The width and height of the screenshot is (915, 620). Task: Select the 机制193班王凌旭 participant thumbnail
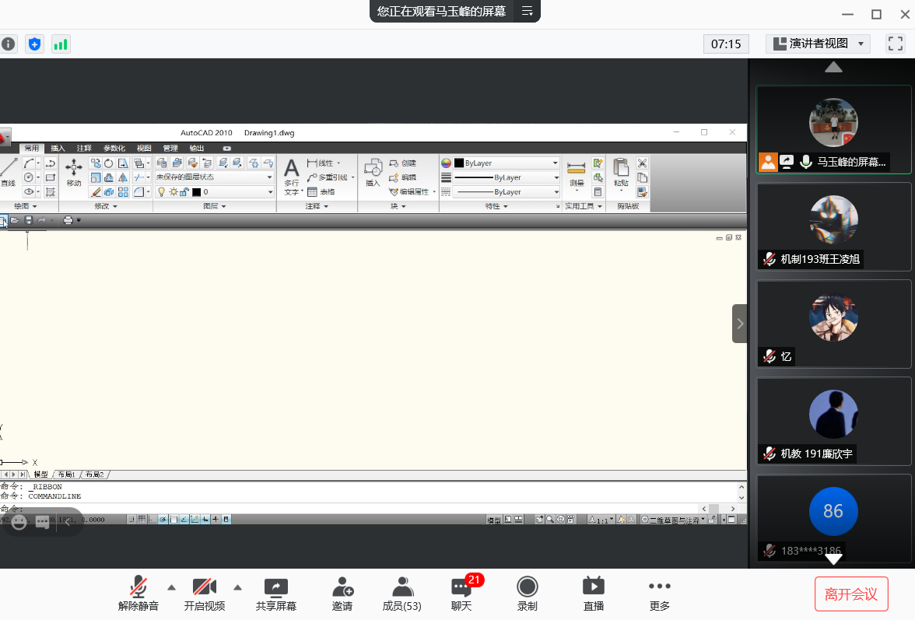[833, 231]
